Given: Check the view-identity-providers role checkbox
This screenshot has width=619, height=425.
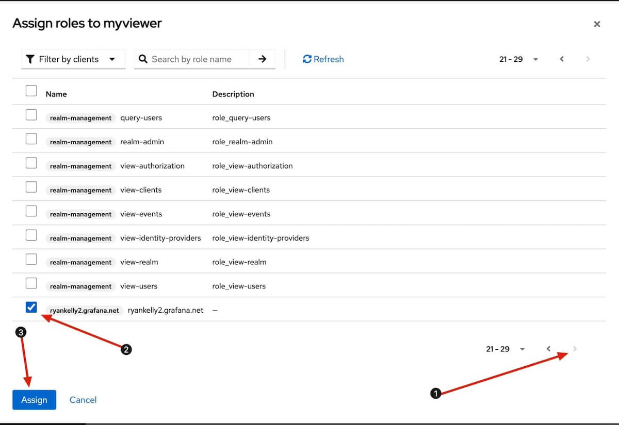Looking at the screenshot, I should [31, 235].
